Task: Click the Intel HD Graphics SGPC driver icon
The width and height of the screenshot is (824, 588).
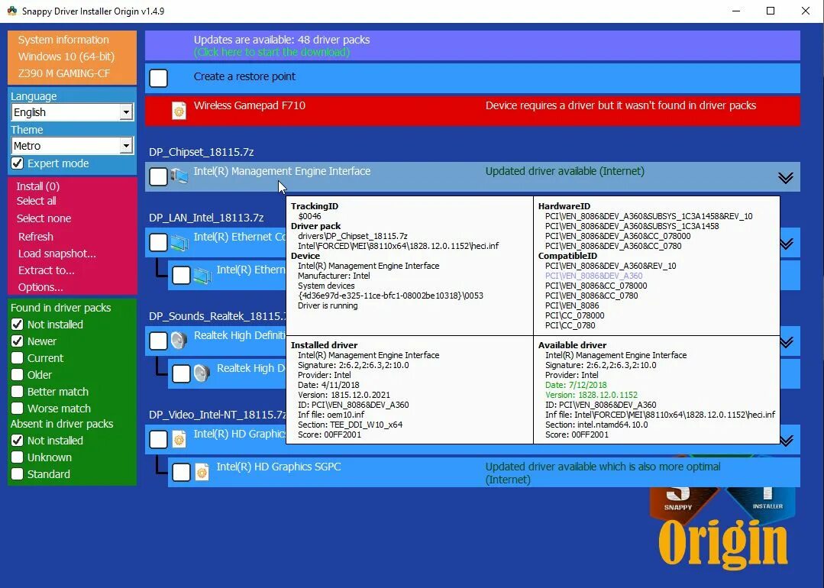Action: 202,472
